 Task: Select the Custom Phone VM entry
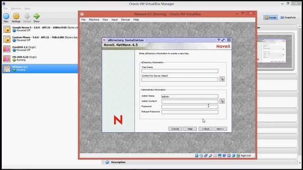coord(40,39)
